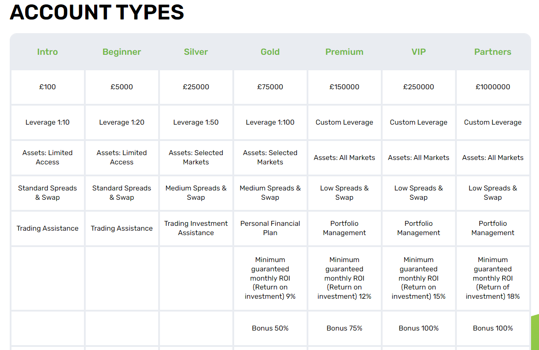Select the Trading Investment Assistance cell

[x=196, y=228]
